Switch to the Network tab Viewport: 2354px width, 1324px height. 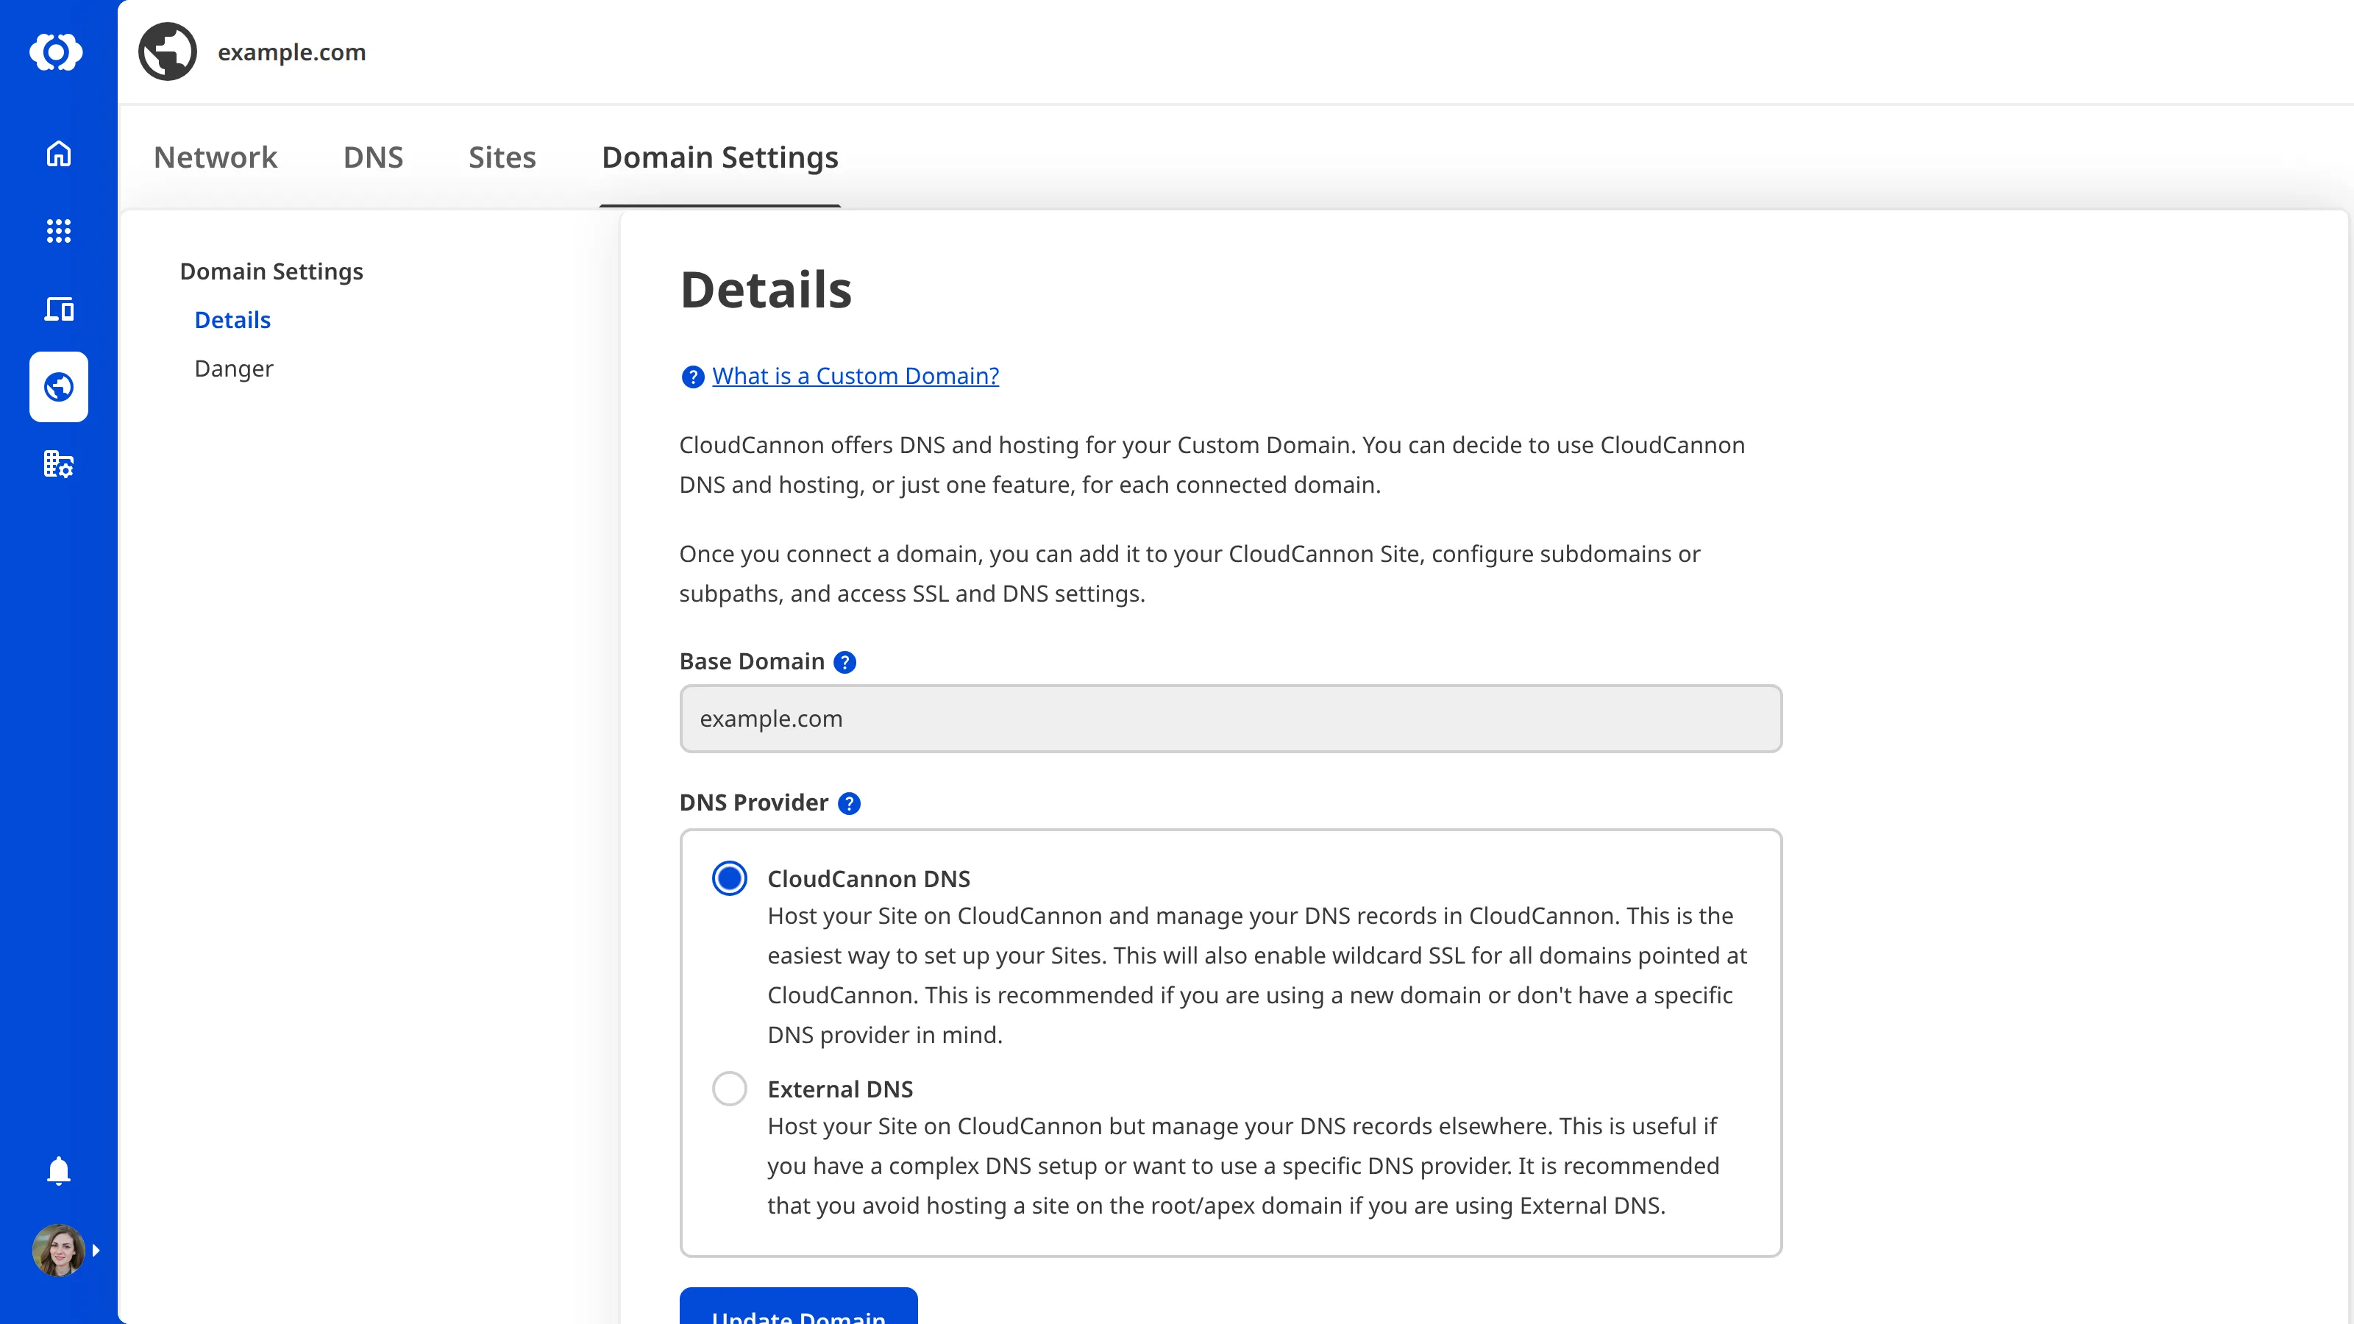(215, 157)
